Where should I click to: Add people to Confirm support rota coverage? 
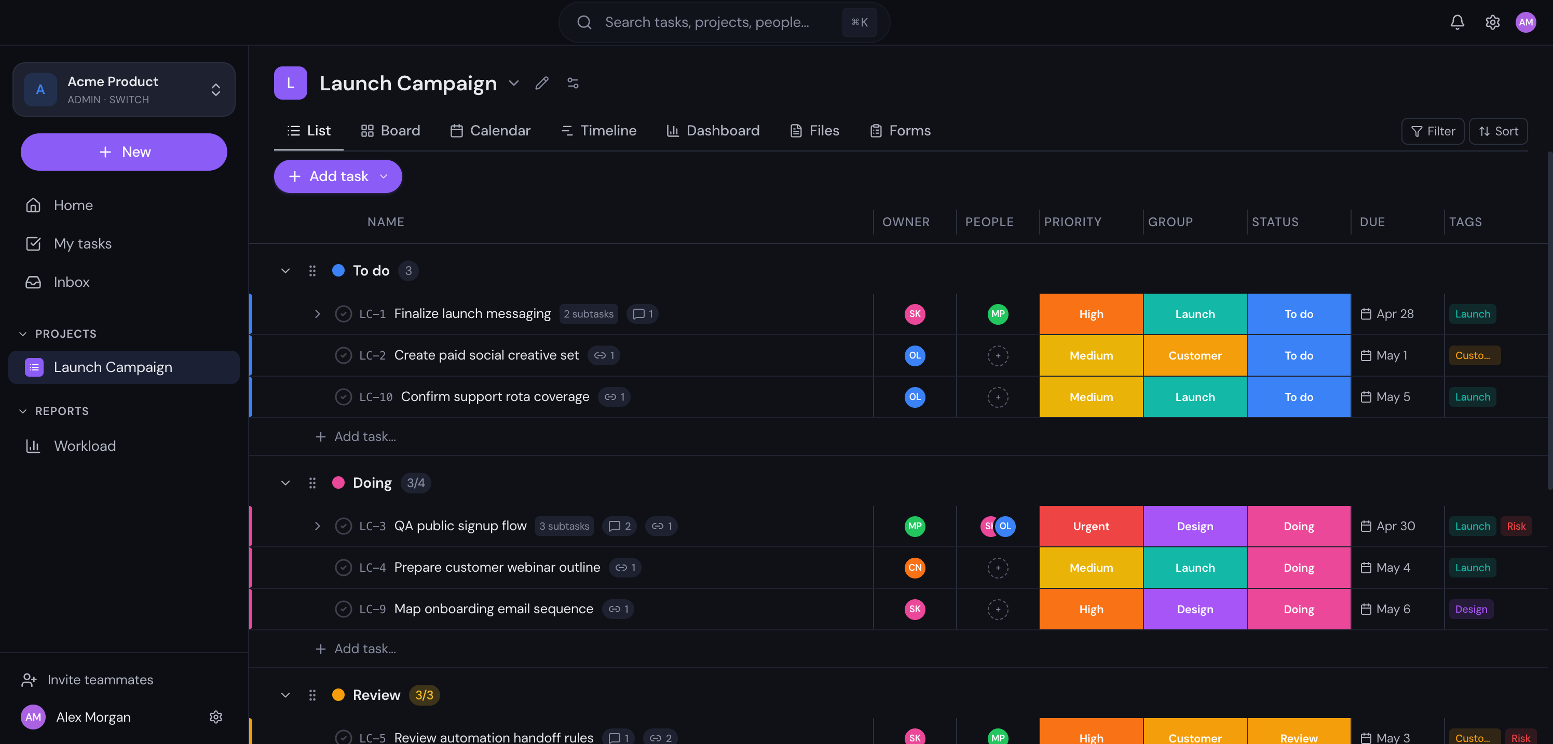coord(998,397)
